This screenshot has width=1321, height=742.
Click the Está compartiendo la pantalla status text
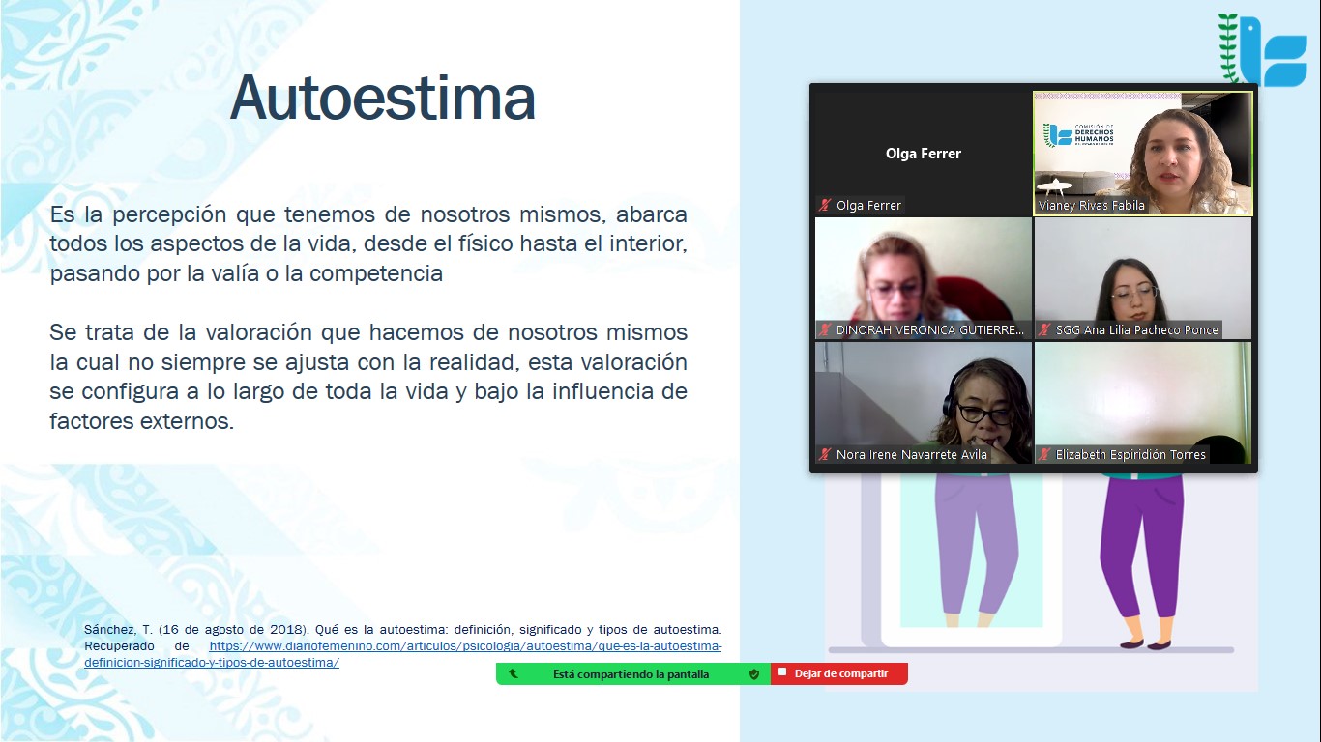pos(631,674)
